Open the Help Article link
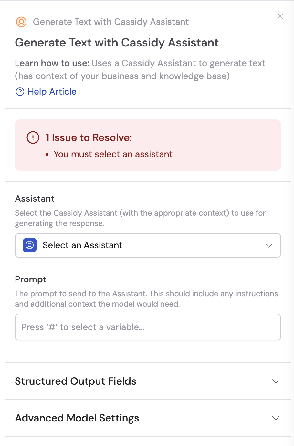The height and width of the screenshot is (446, 294). [52, 92]
